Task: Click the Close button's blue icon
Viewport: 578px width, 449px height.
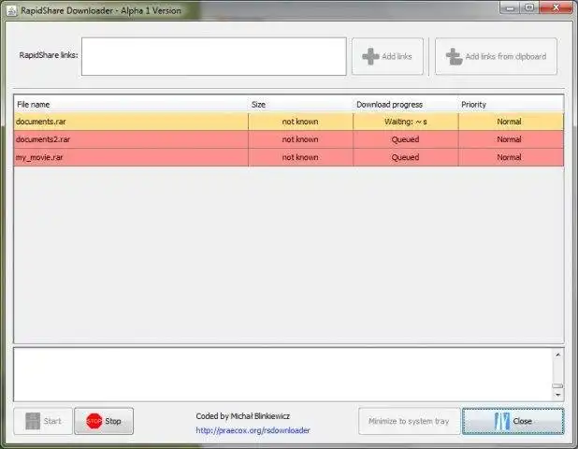Action: tap(502, 421)
